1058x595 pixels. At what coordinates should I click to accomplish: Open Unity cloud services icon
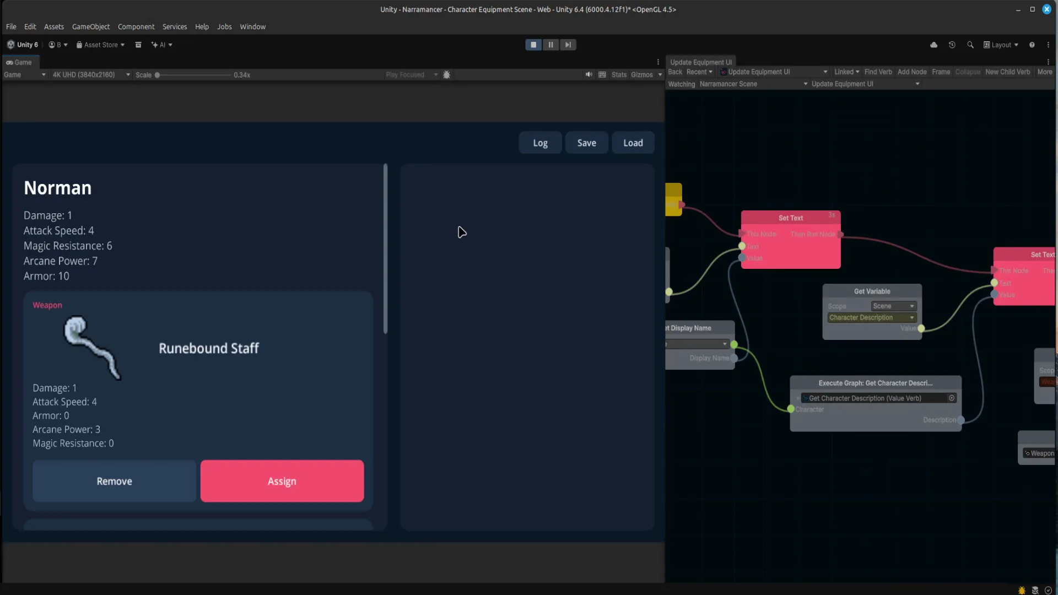[x=933, y=45]
